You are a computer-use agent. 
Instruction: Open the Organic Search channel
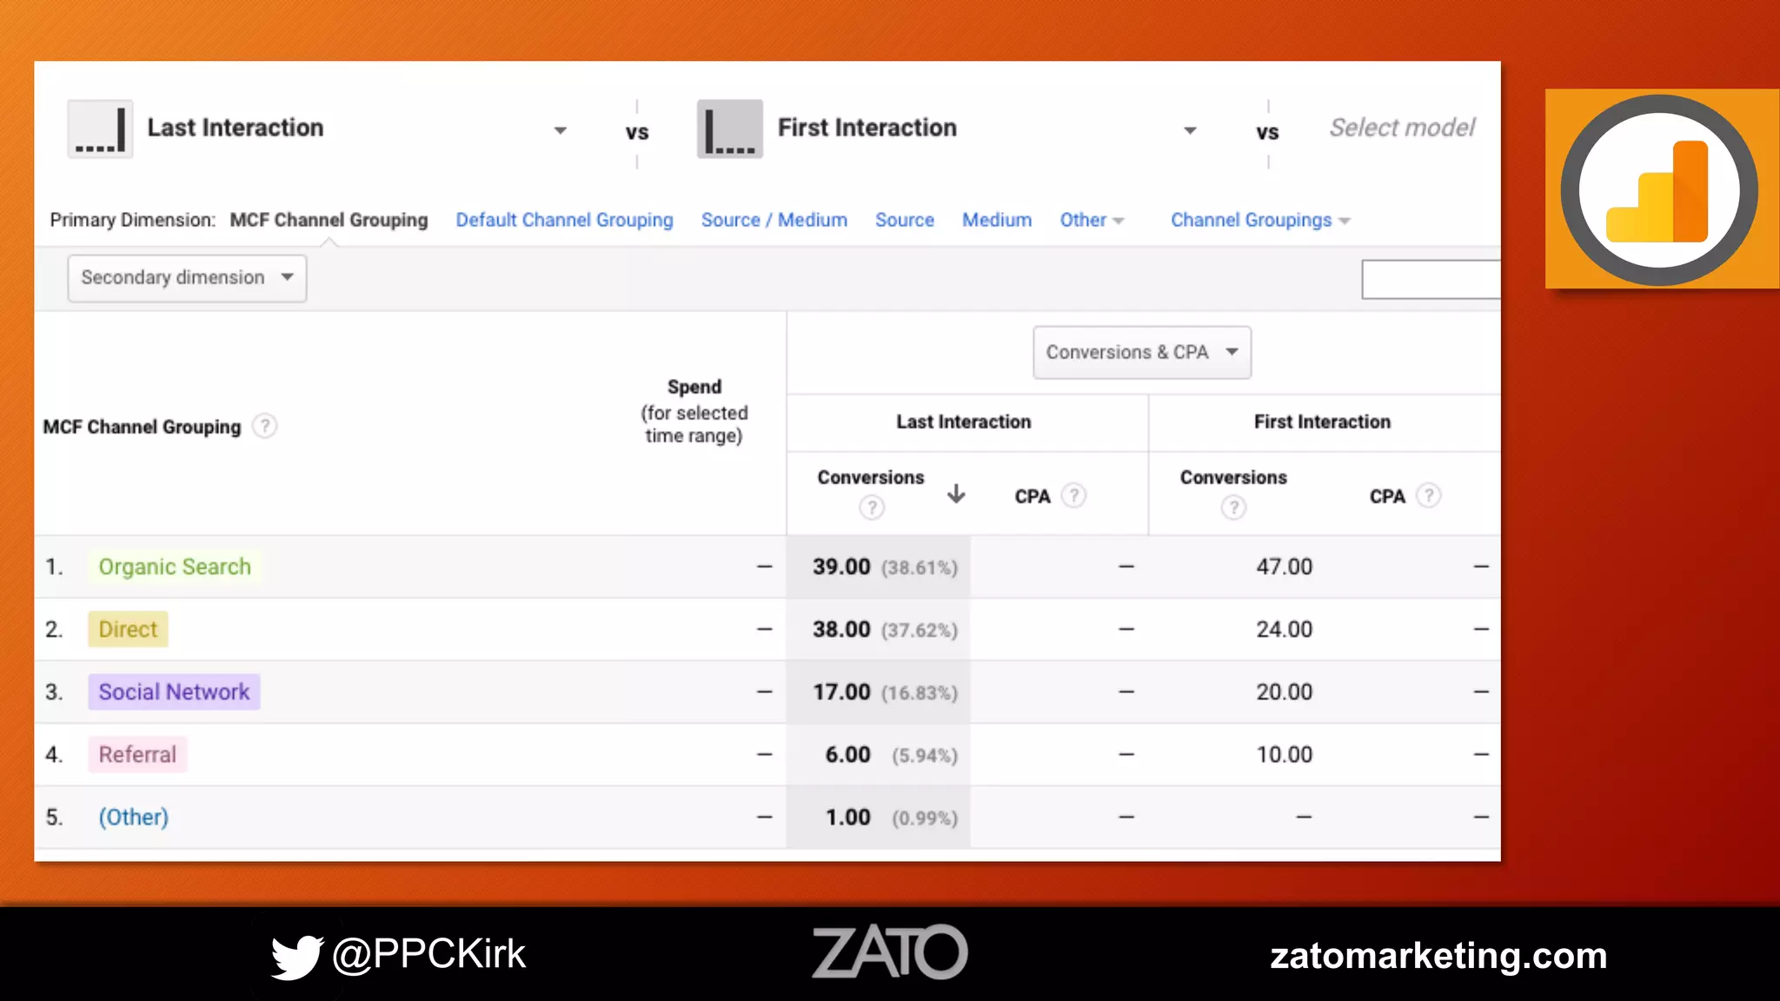coord(174,567)
